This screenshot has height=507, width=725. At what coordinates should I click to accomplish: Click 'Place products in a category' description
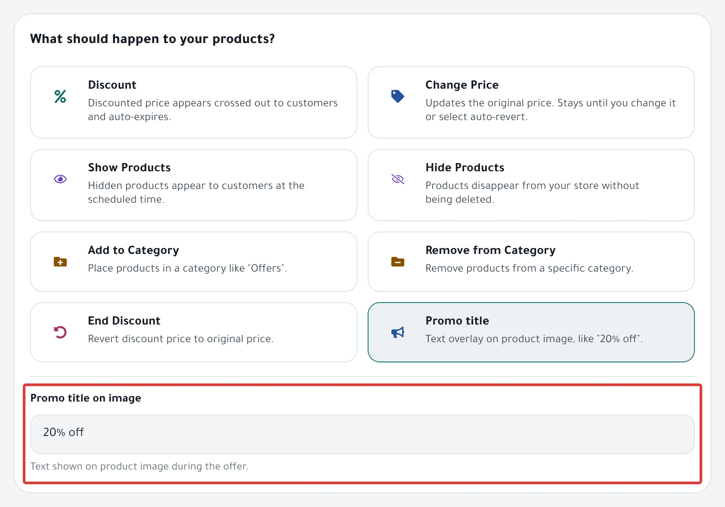[x=187, y=268]
